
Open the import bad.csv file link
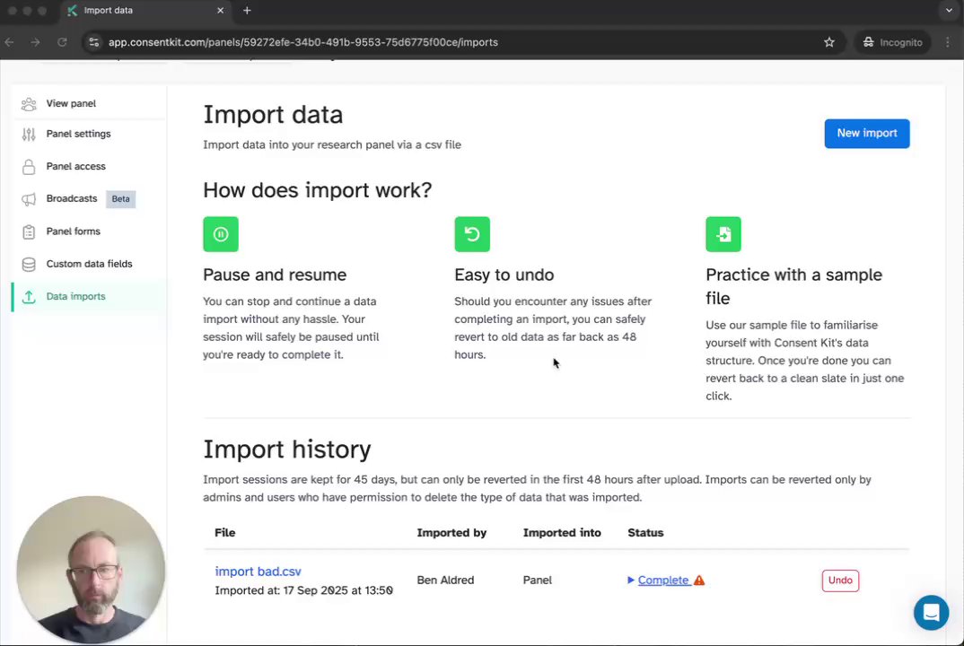point(258,572)
